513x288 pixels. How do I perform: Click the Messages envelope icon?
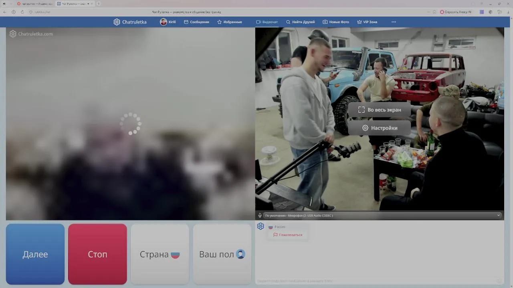[186, 22]
